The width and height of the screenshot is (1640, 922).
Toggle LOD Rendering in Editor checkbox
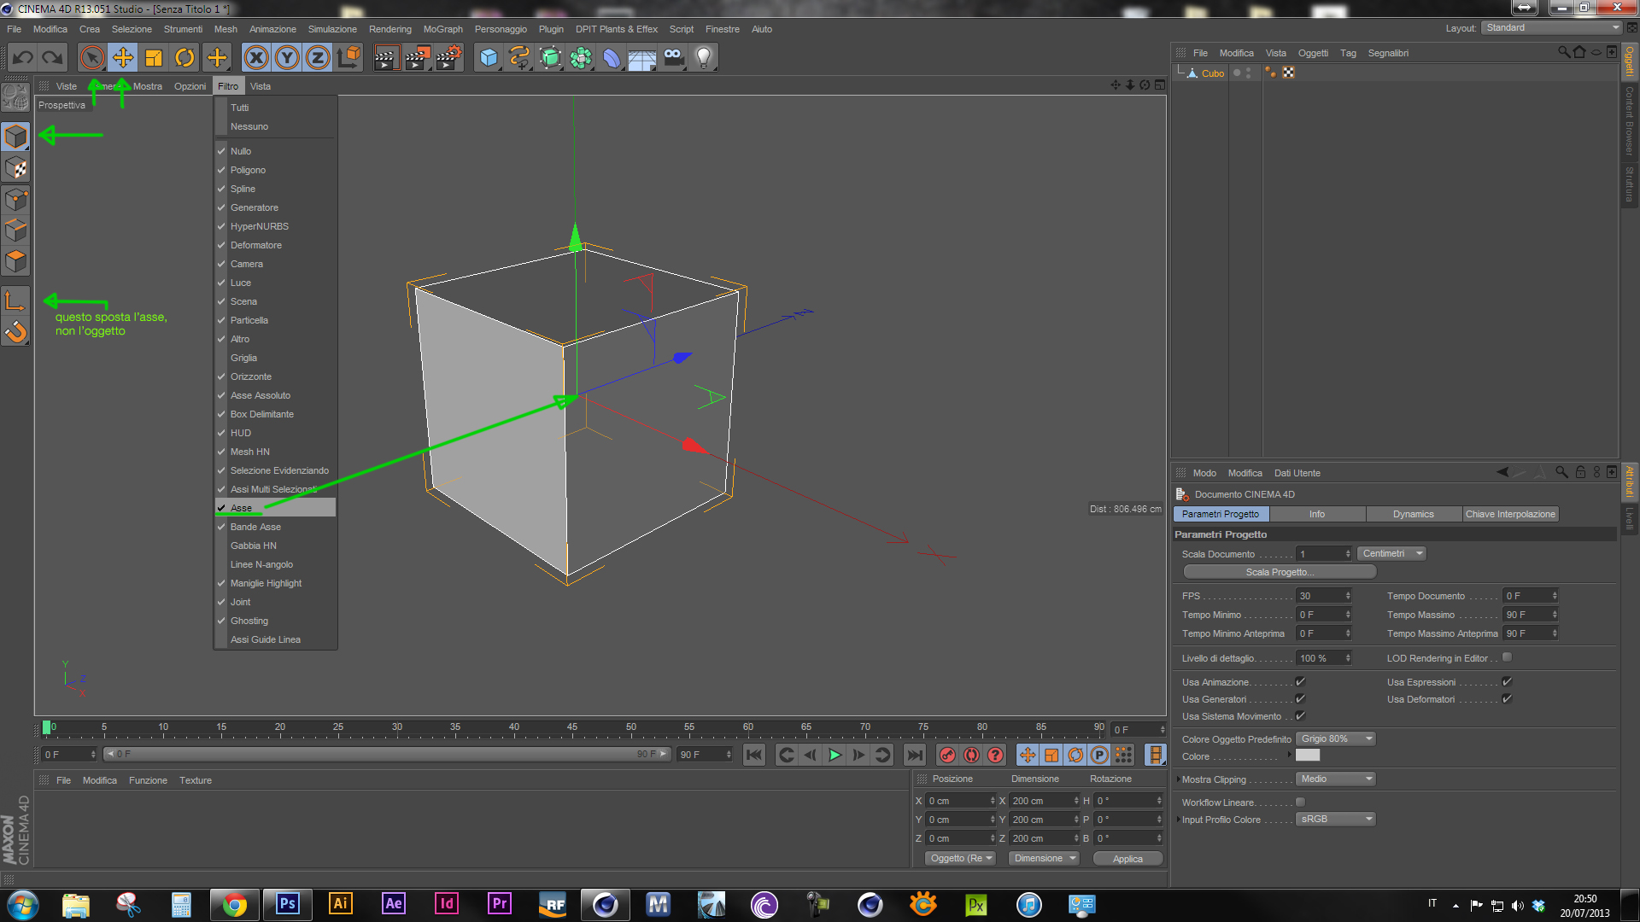tap(1507, 657)
